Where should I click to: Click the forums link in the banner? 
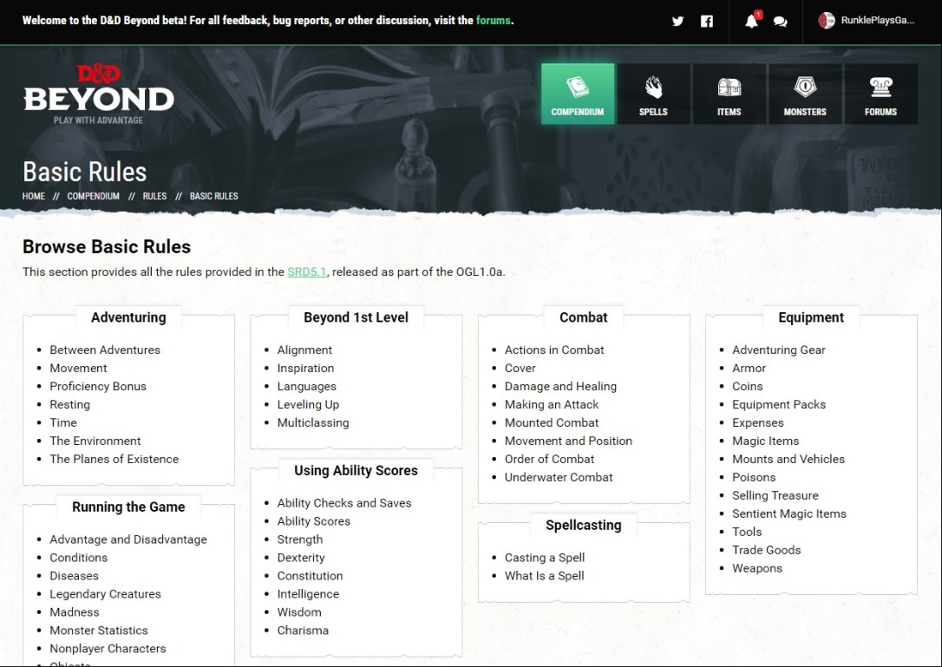494,20
